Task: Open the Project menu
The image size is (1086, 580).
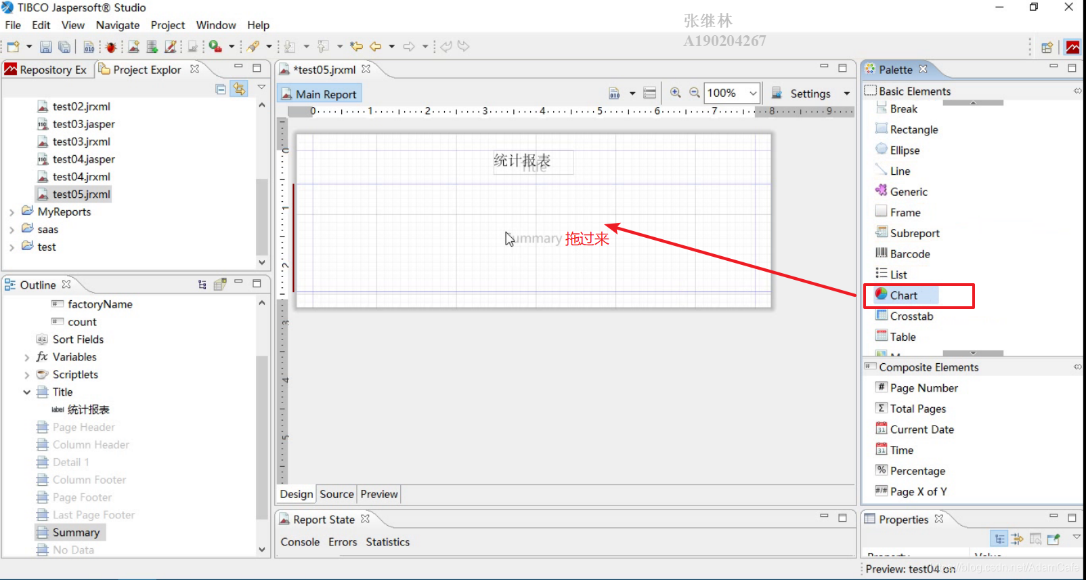Action: click(168, 25)
